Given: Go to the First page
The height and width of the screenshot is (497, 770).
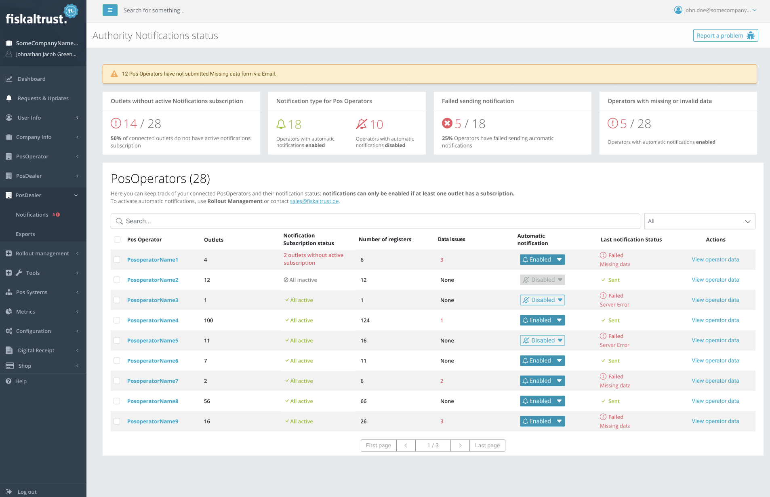Looking at the screenshot, I should [x=379, y=445].
